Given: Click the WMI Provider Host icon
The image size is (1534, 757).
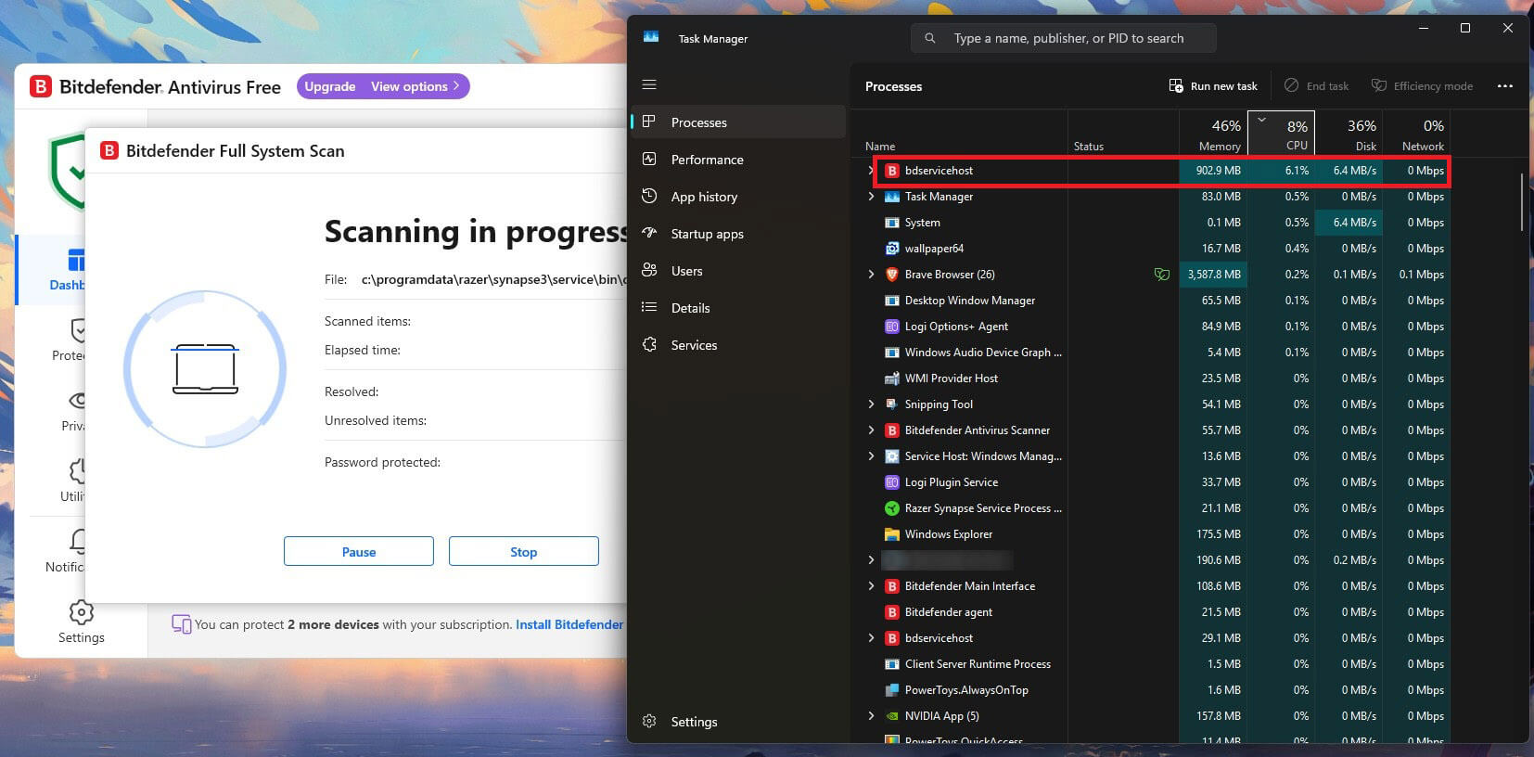Looking at the screenshot, I should (x=891, y=378).
